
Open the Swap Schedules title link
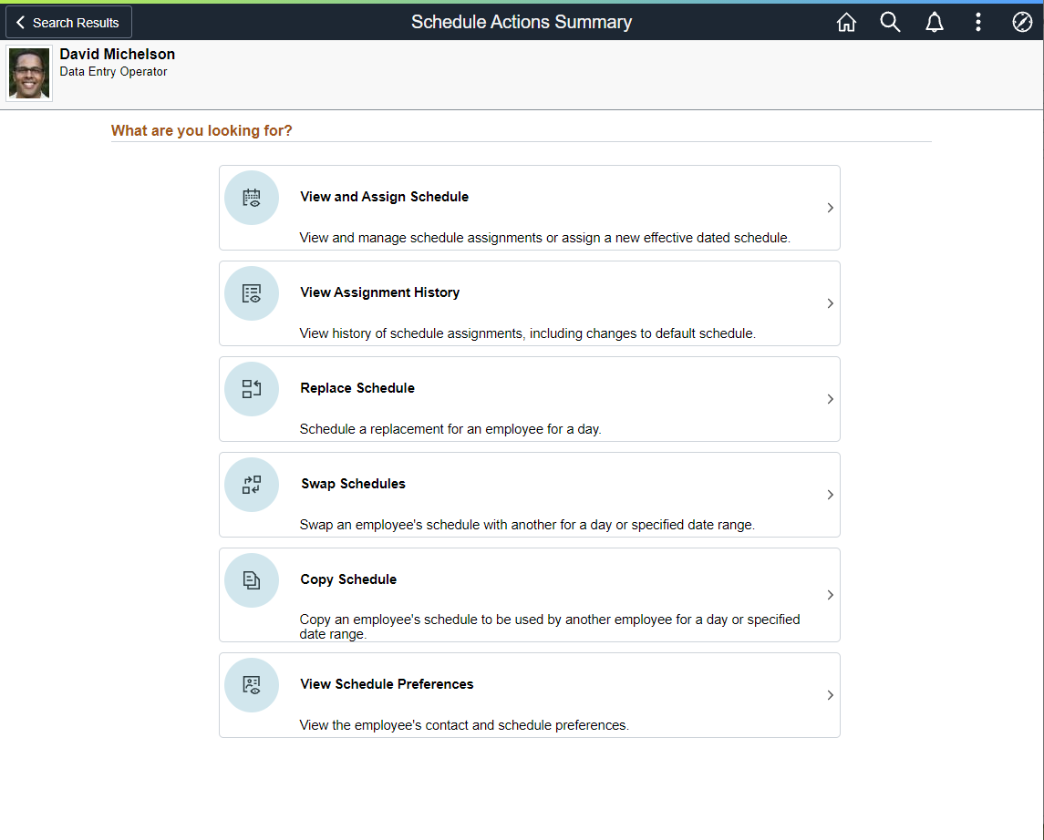coord(353,484)
